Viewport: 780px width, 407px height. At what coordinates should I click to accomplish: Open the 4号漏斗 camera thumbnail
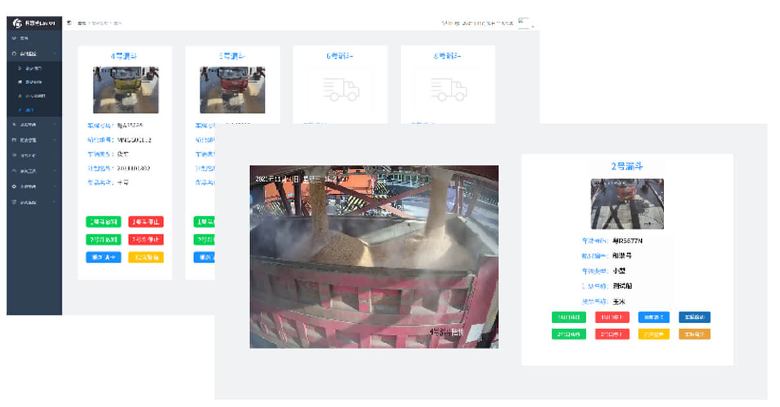[x=125, y=89]
